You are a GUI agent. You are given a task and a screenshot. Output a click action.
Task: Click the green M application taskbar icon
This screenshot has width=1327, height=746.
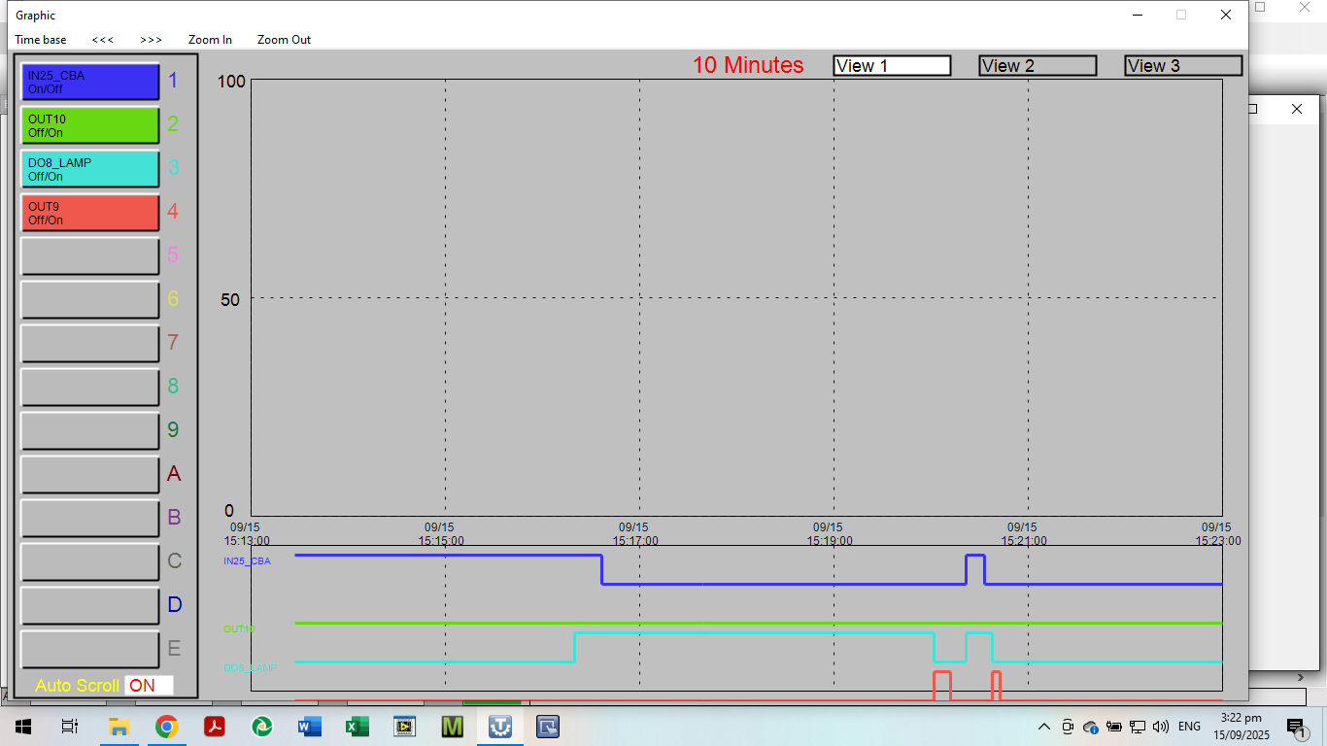pyautogui.click(x=452, y=727)
